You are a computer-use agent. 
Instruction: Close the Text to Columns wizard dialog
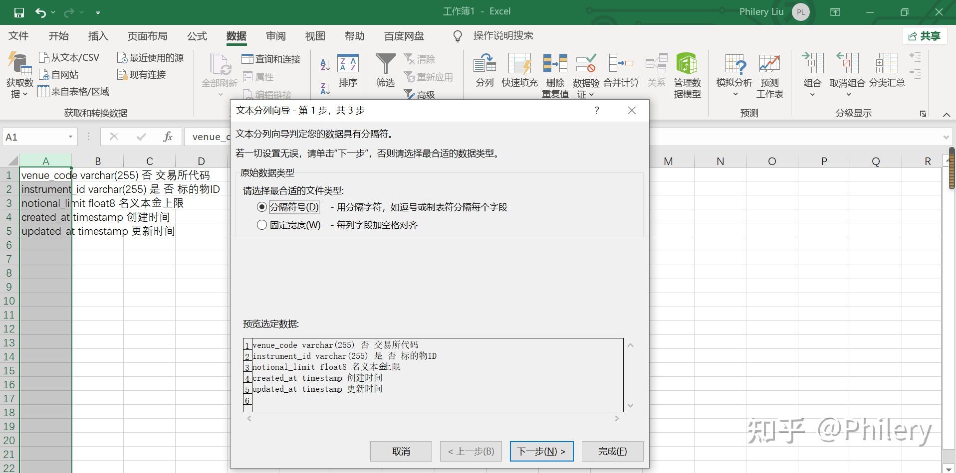pyautogui.click(x=632, y=111)
